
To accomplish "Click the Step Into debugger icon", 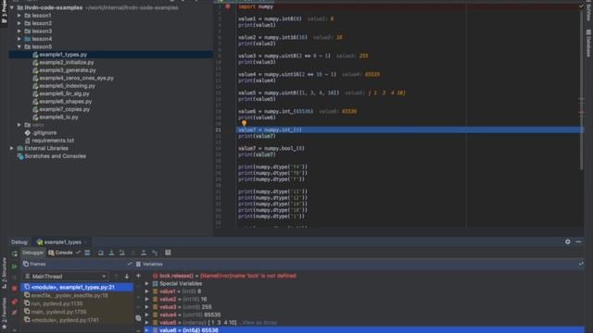I will pyautogui.click(x=111, y=253).
